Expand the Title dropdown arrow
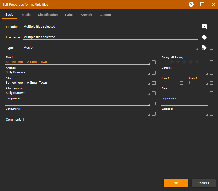The height and width of the screenshot is (191, 218). click(x=149, y=63)
